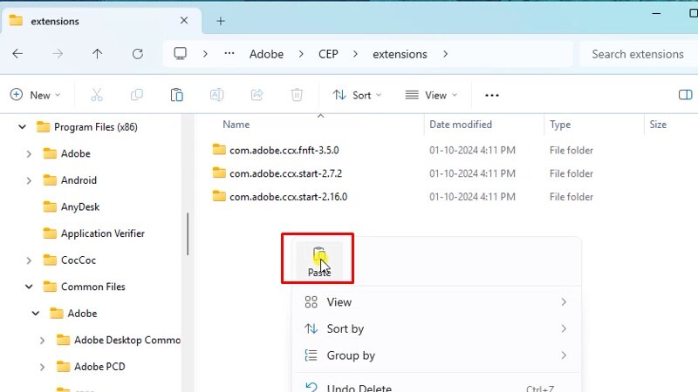Screen dimensions: 698x392
Task: Expand Adobe Desktop Common tree node
Action: 42,341
